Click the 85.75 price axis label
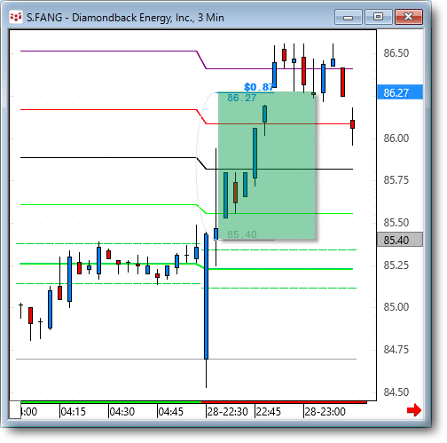This screenshot has height=443, width=447. point(396,180)
